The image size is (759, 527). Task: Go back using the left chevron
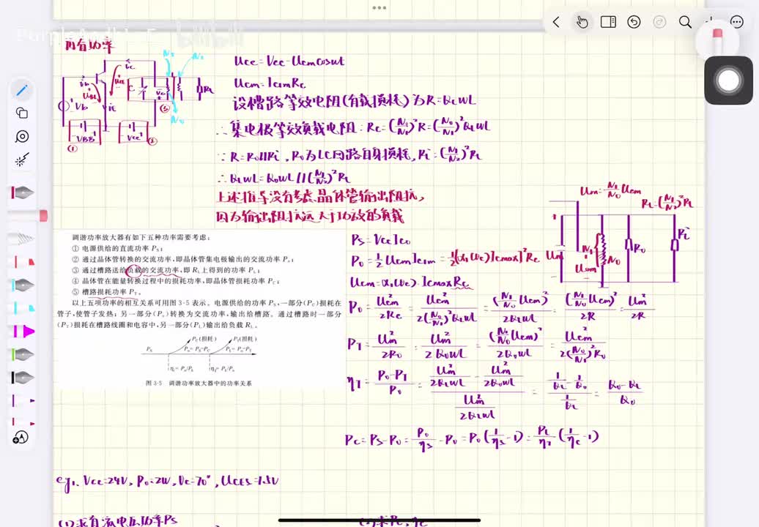point(556,22)
